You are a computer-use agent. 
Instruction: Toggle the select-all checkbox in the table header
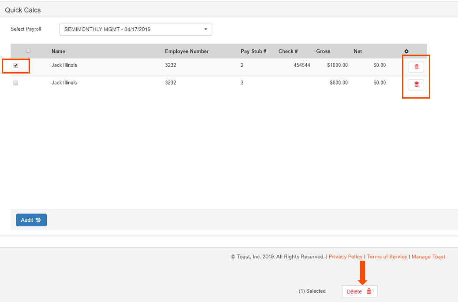click(28, 51)
